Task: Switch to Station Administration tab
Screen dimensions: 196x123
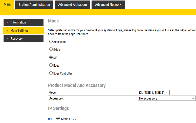Action: (x=34, y=5)
